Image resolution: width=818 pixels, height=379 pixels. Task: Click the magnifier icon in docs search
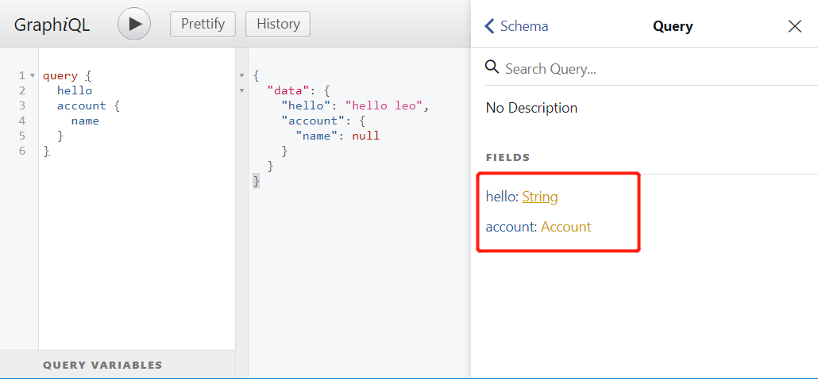(x=492, y=67)
